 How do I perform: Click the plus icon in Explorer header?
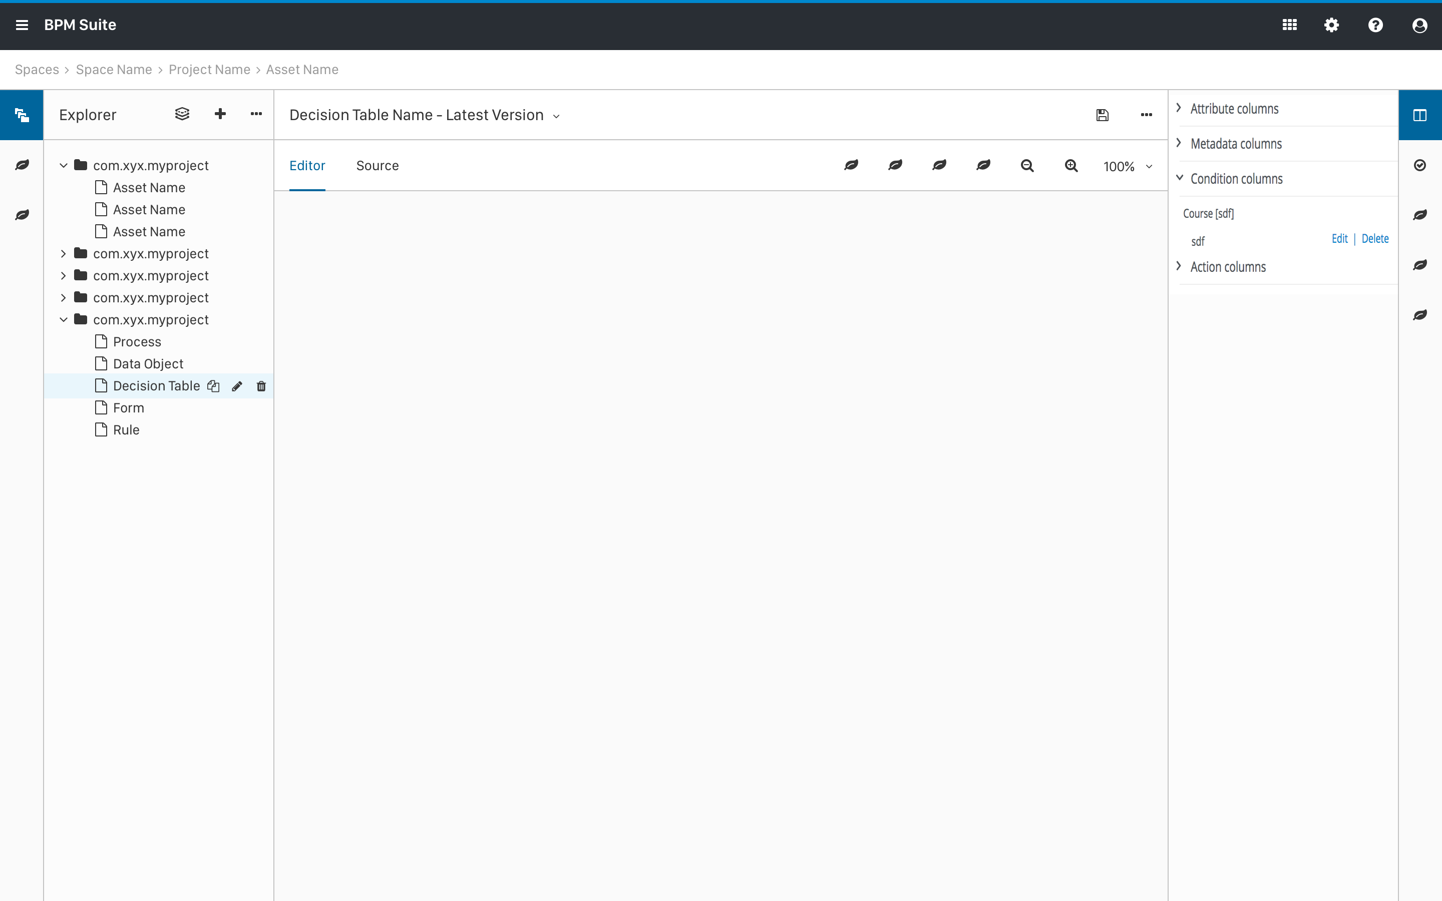click(x=220, y=114)
